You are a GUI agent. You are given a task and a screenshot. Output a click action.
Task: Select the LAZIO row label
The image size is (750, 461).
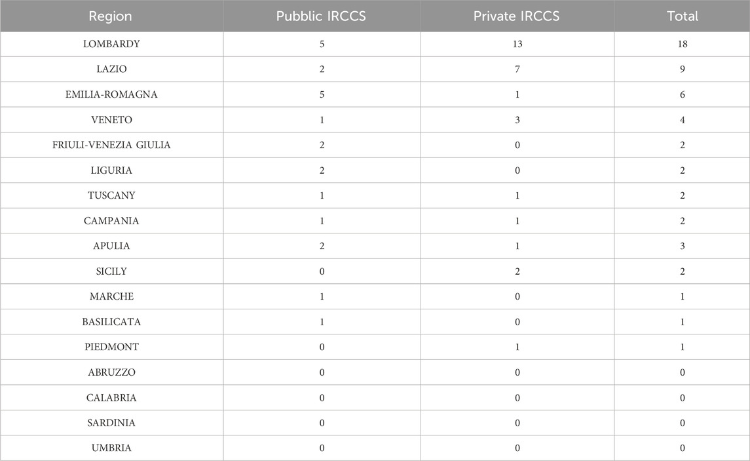pyautogui.click(x=111, y=69)
